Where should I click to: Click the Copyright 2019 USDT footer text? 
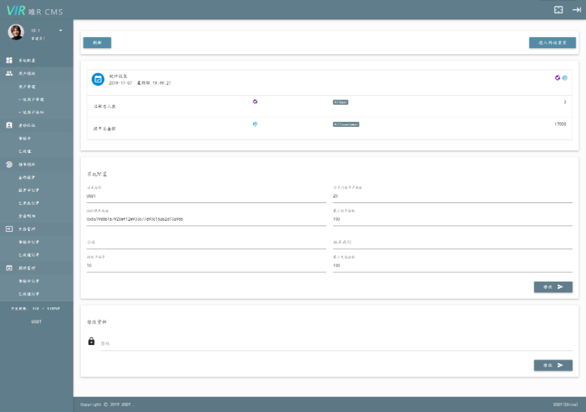[x=107, y=405]
